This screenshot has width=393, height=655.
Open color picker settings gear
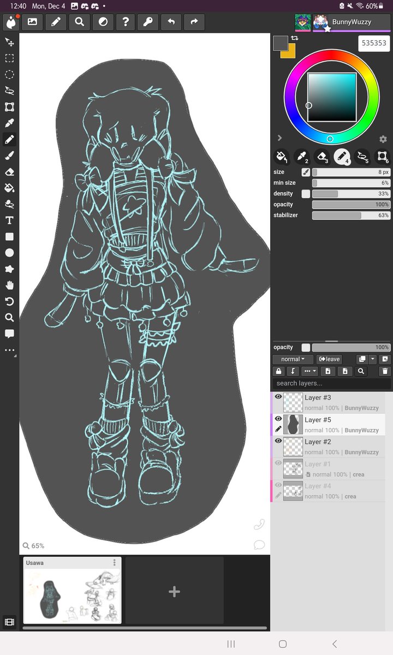383,139
